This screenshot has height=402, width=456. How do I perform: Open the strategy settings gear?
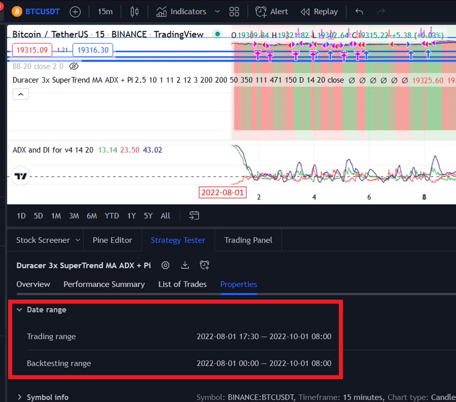click(x=165, y=265)
